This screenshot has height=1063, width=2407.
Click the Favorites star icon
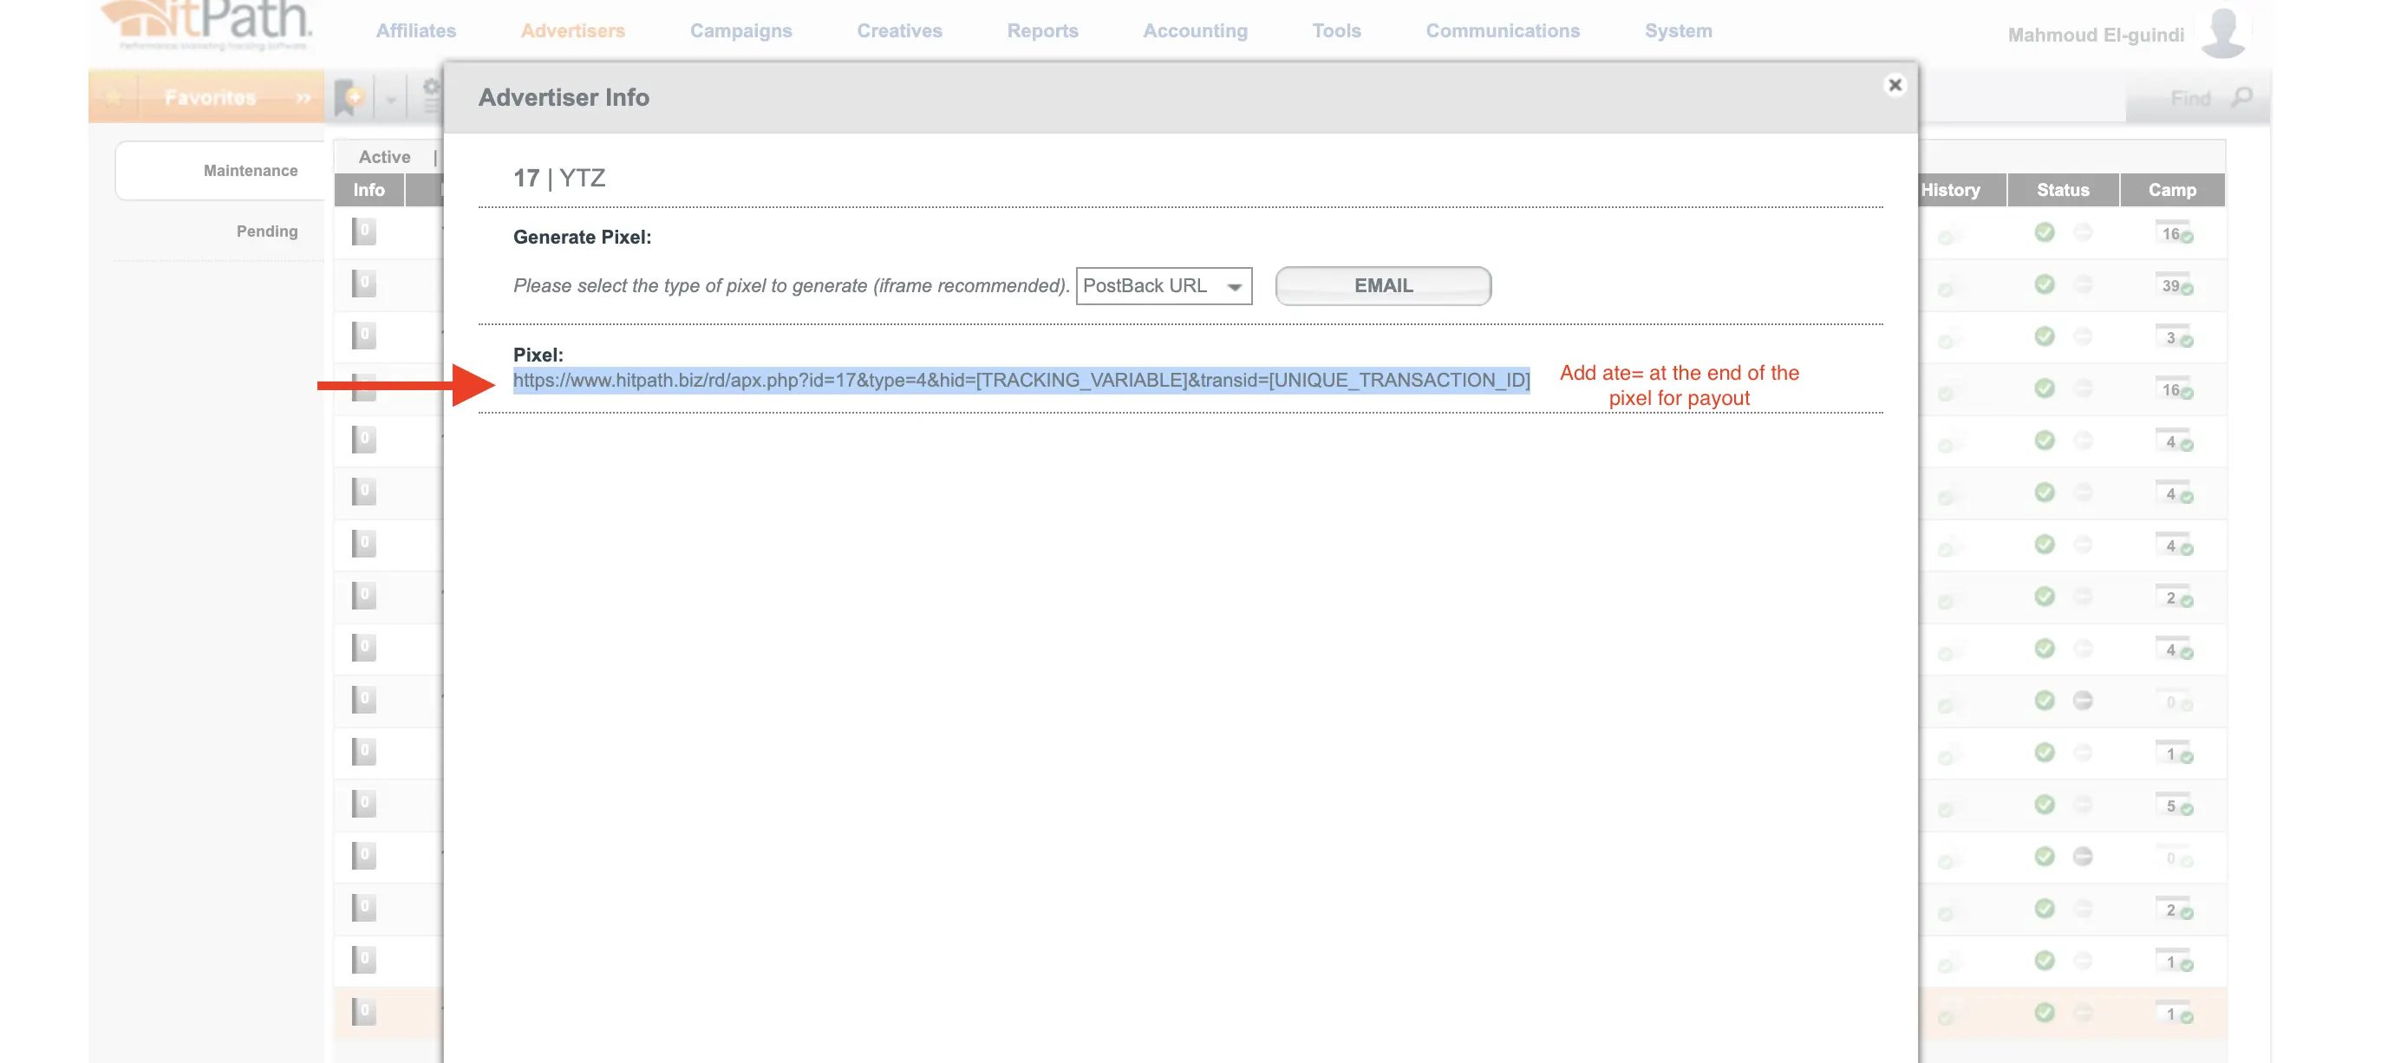(113, 97)
